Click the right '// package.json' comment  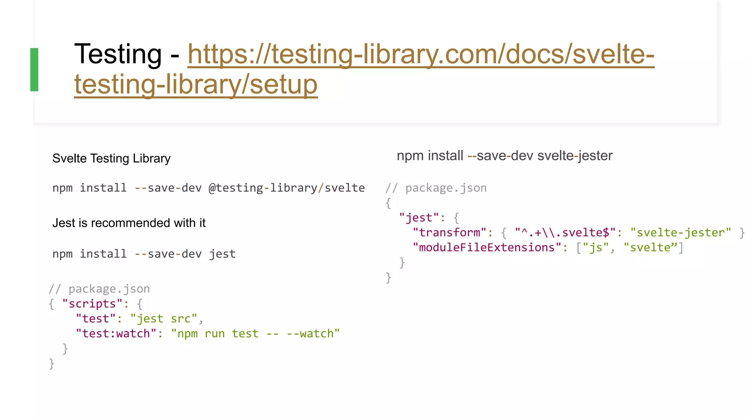[x=436, y=188]
